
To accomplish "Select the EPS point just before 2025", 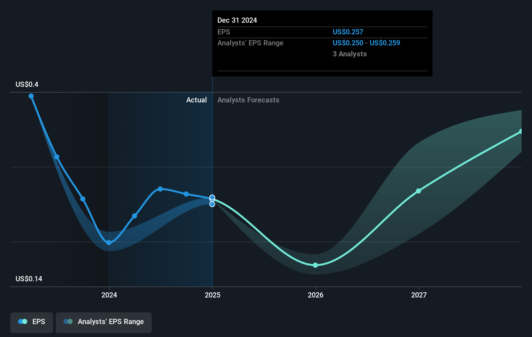I will pos(186,194).
